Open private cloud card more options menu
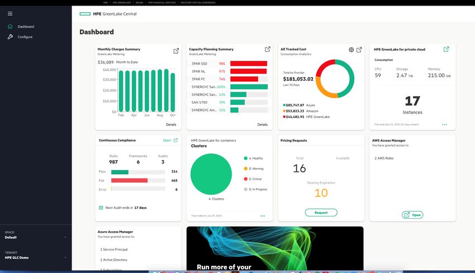 (x=444, y=124)
